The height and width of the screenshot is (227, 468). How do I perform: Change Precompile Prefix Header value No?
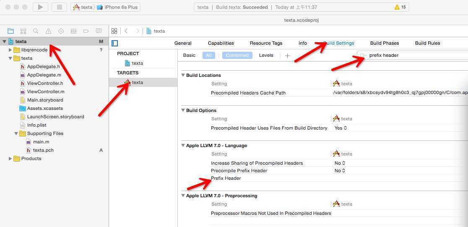(x=340, y=171)
